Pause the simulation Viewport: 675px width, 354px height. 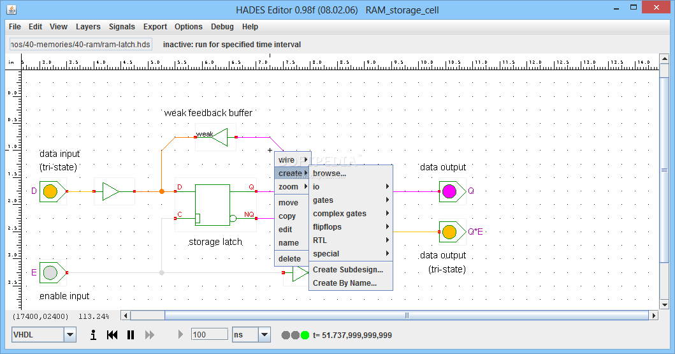coord(131,335)
